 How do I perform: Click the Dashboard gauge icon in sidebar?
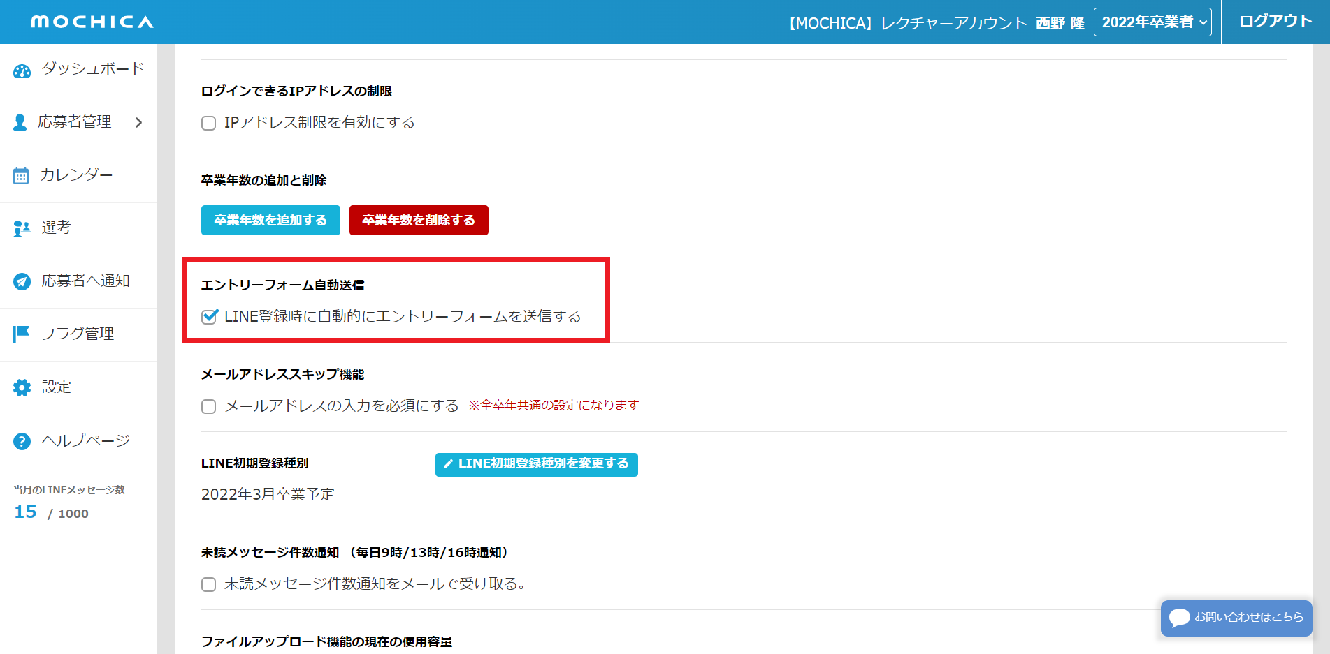tap(22, 70)
